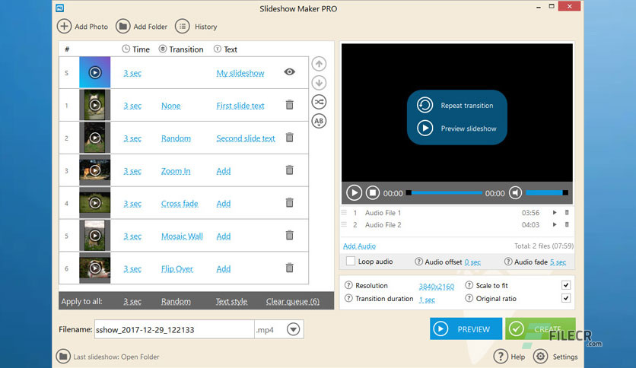Open the file format dropdown next to .mp4

293,329
